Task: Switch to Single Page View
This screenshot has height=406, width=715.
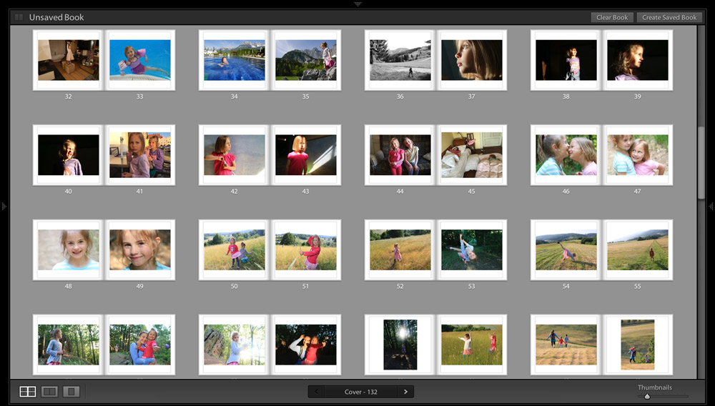Action: tap(71, 392)
